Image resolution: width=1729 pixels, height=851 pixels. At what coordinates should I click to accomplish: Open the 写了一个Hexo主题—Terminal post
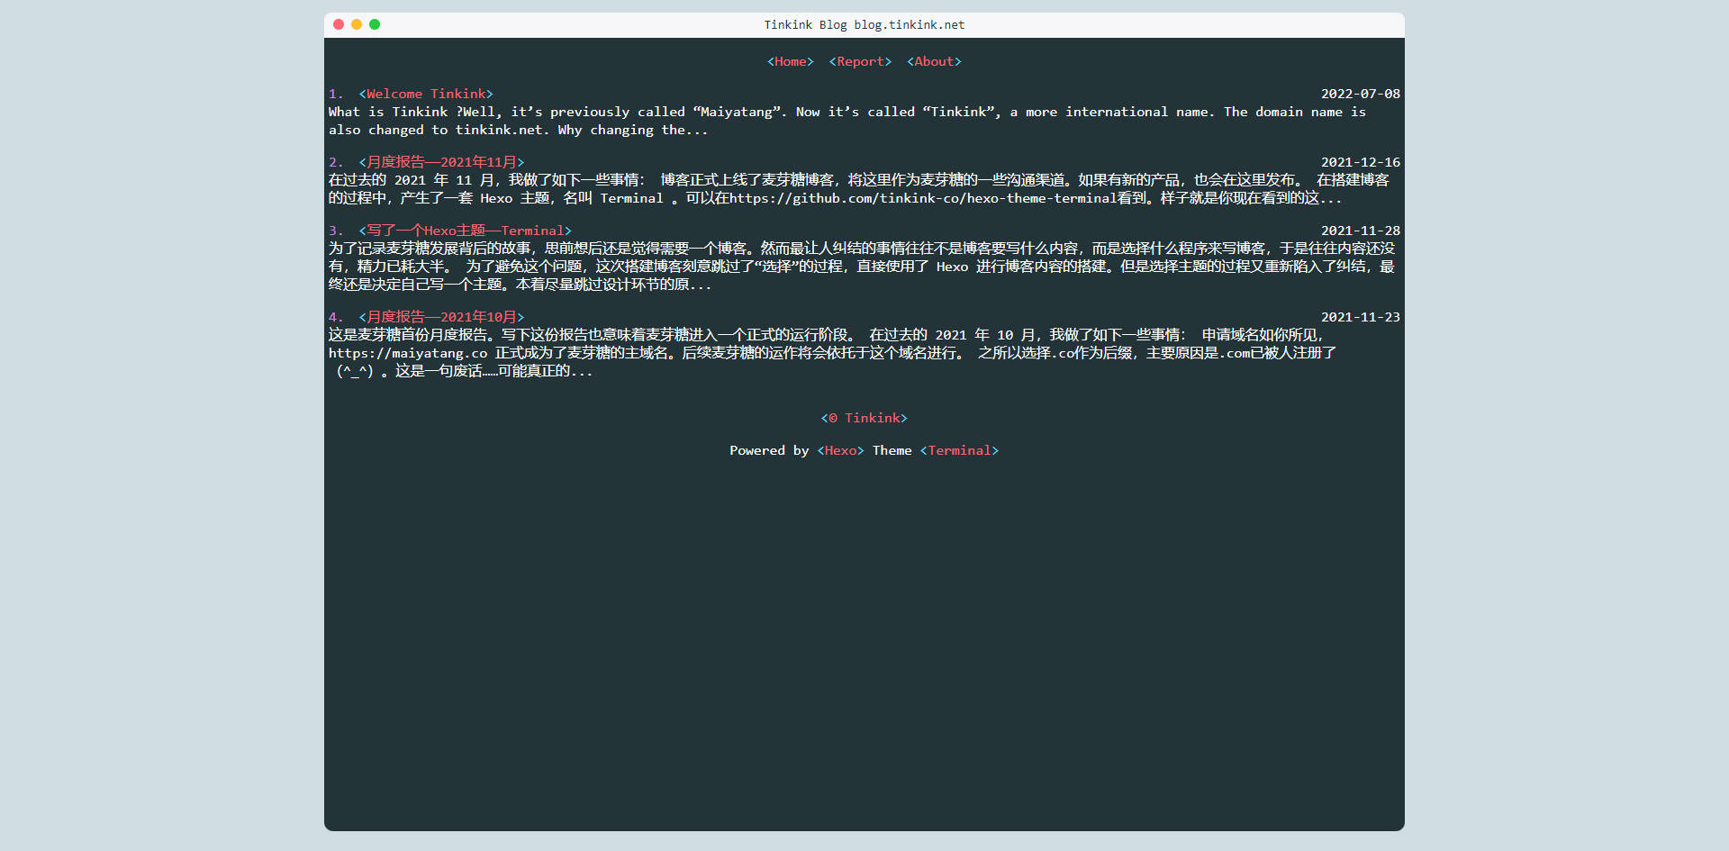pos(465,231)
